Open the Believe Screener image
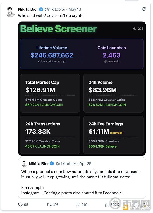The height and width of the screenshot is (213, 153). pyautogui.click(x=82, y=88)
